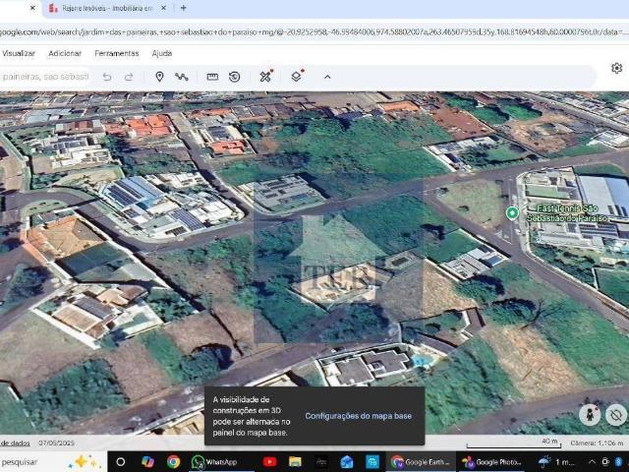Switch to the Rejane Imóveis browser tab
Image resolution: width=629 pixels, height=472 pixels.
107,8
